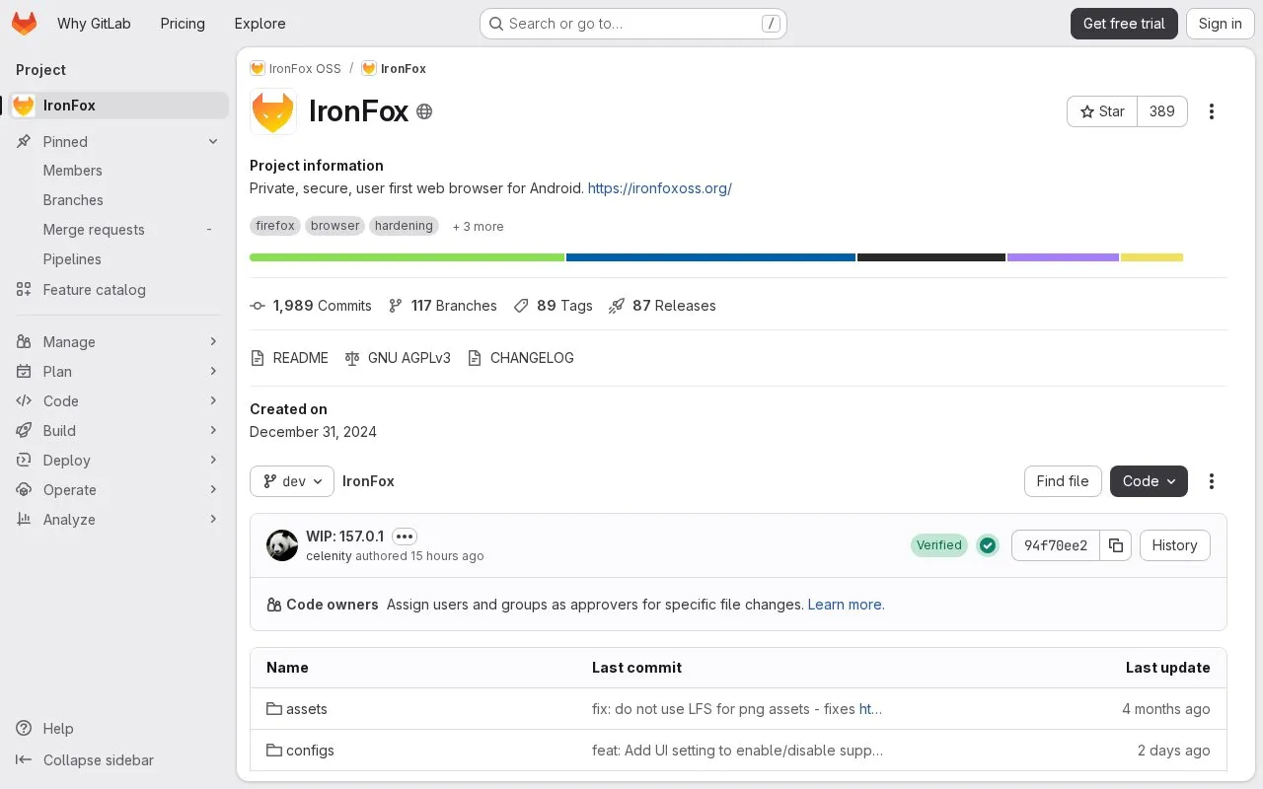The image size is (1263, 789).
Task: Open the project actions kebab menu beside Star
Action: pos(1212,111)
